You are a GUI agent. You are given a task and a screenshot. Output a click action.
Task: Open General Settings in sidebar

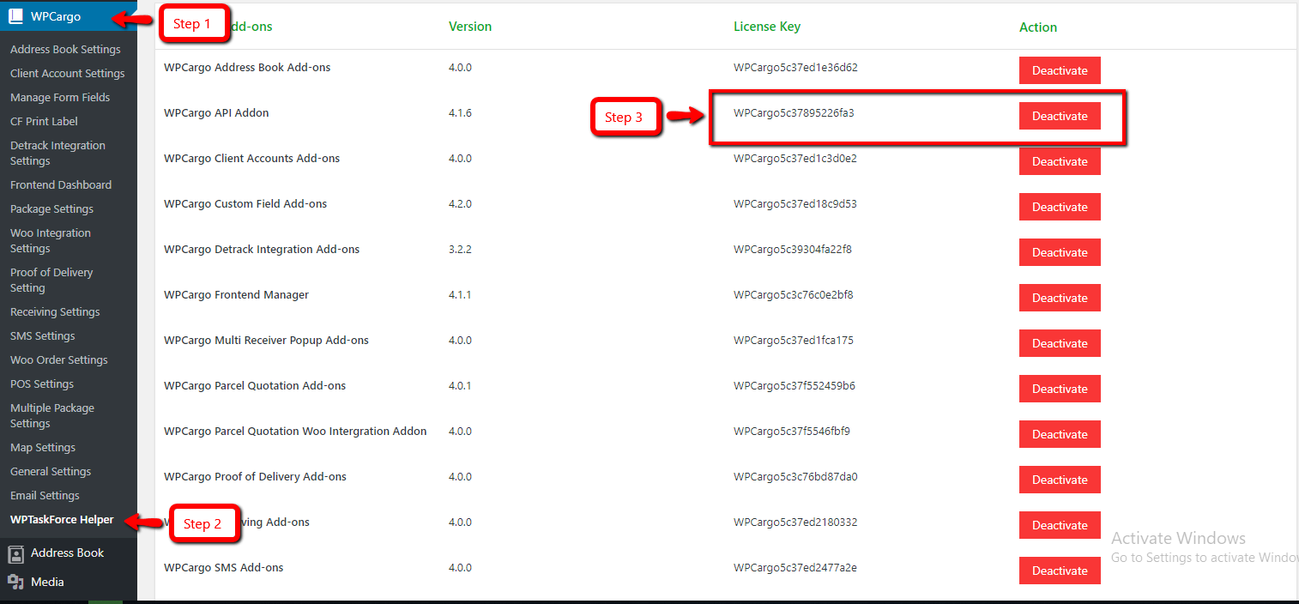(x=51, y=472)
